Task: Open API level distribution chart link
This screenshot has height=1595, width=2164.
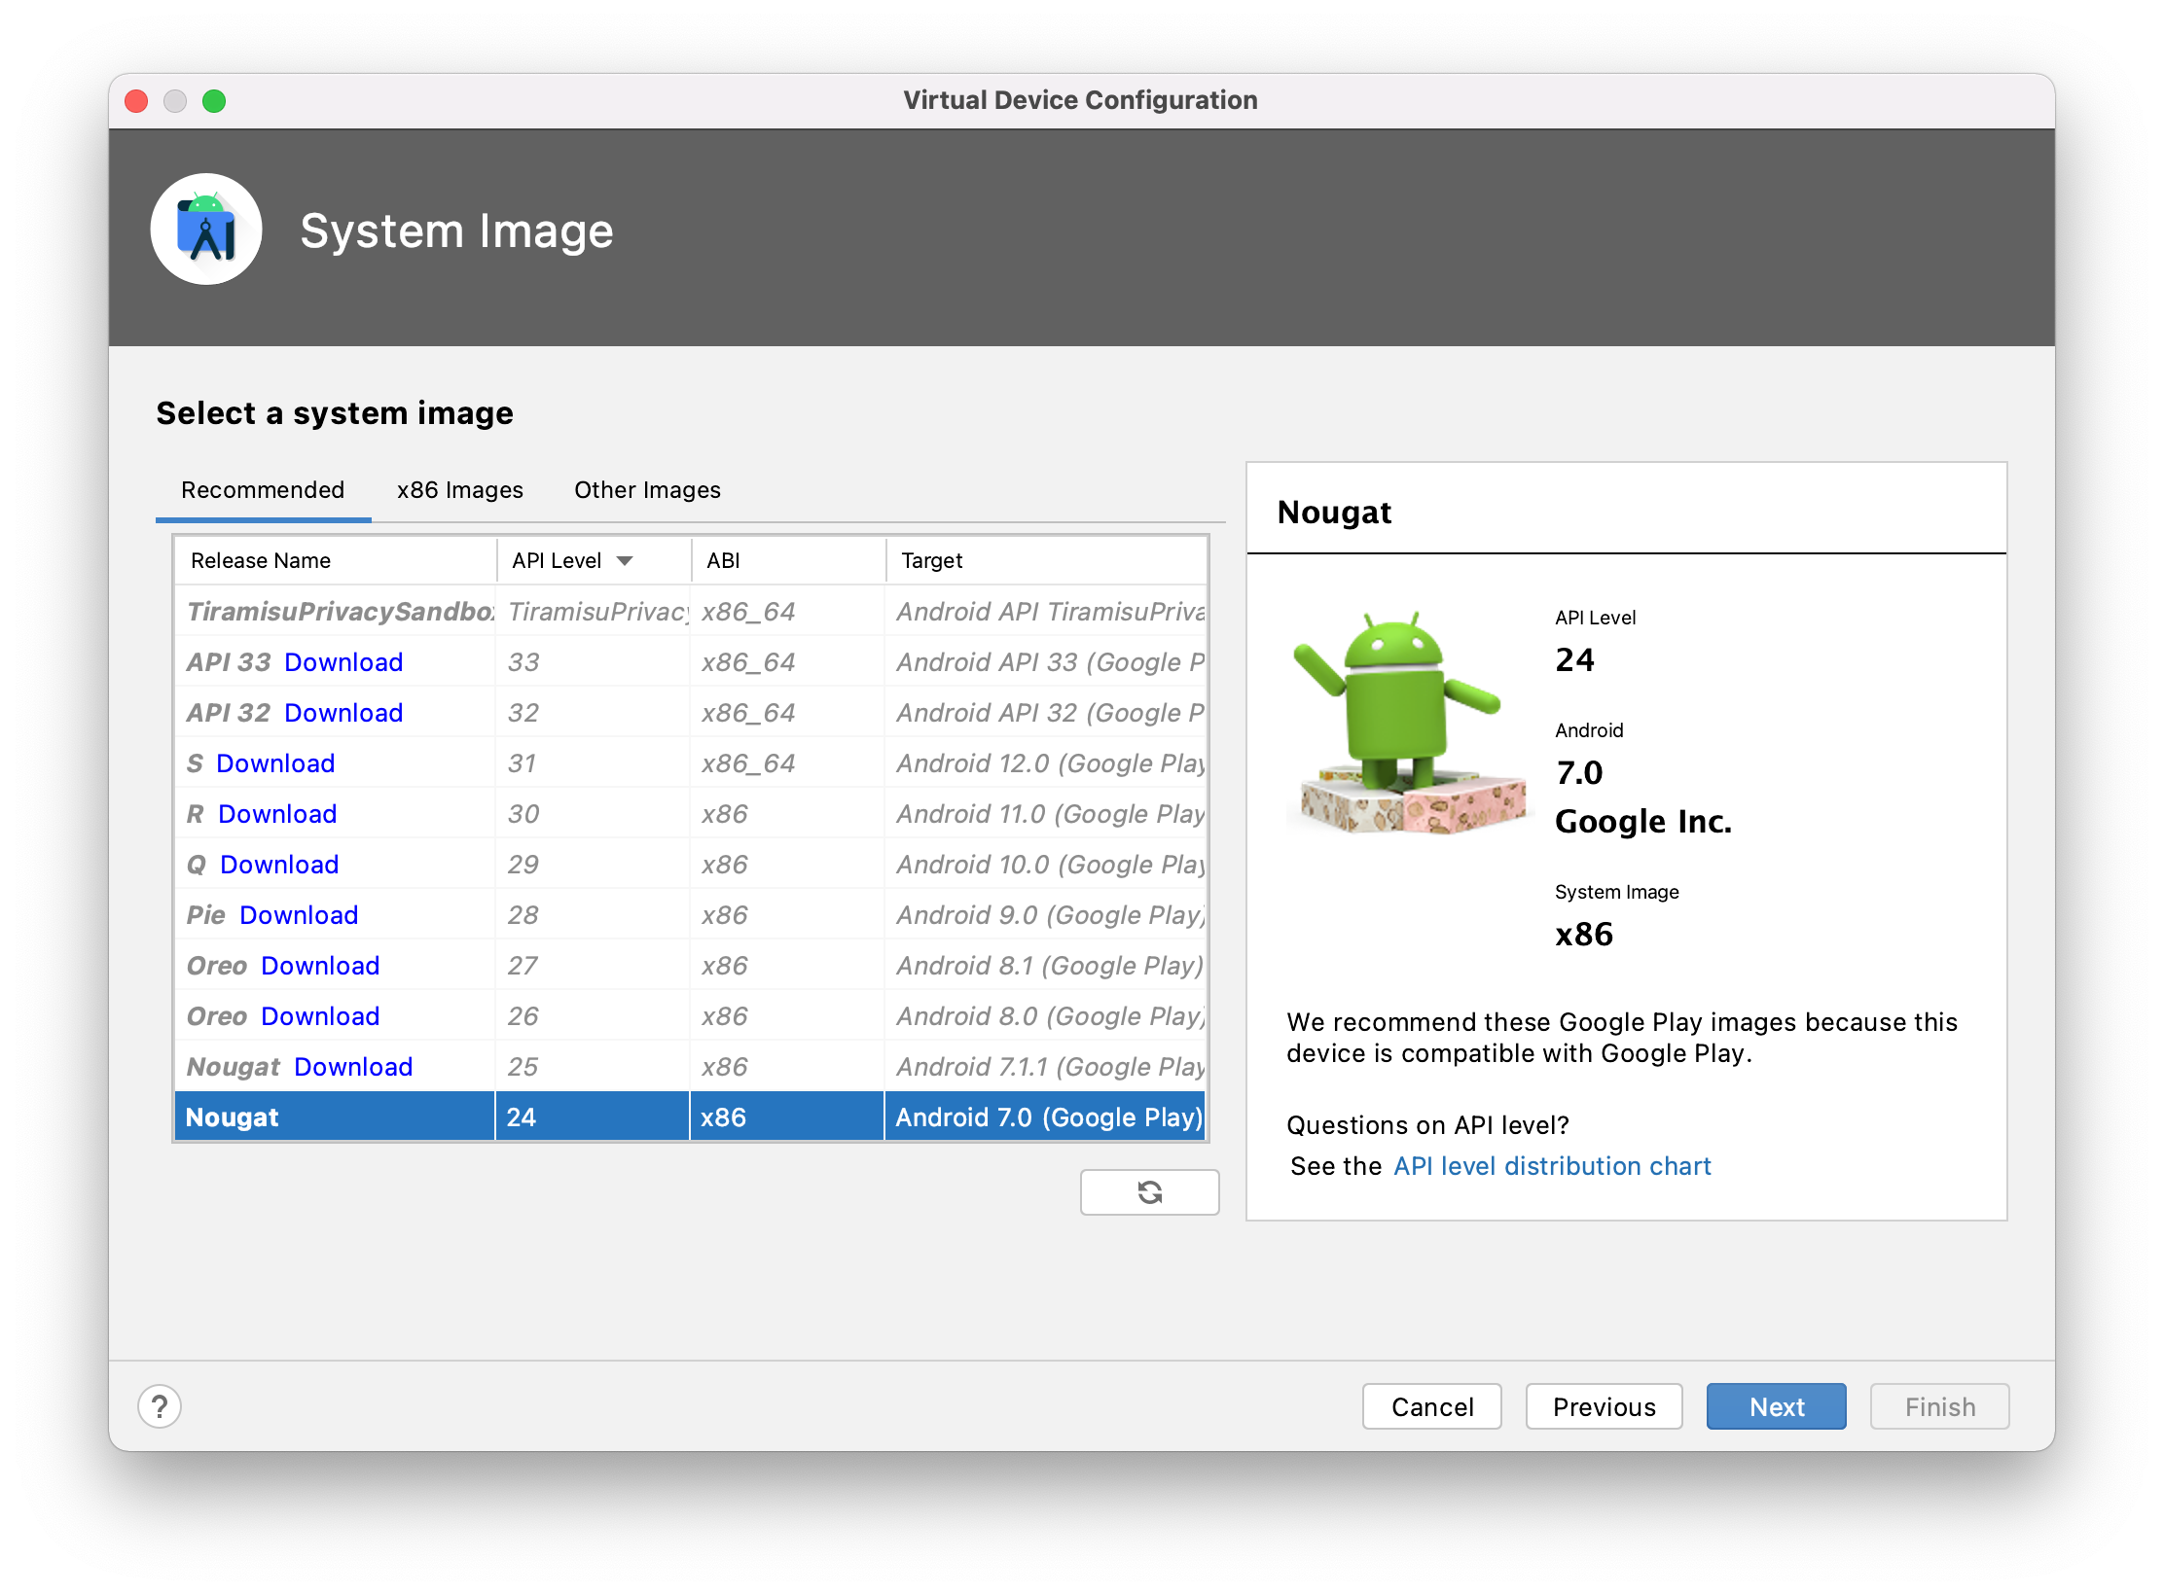Action: coord(1552,1166)
